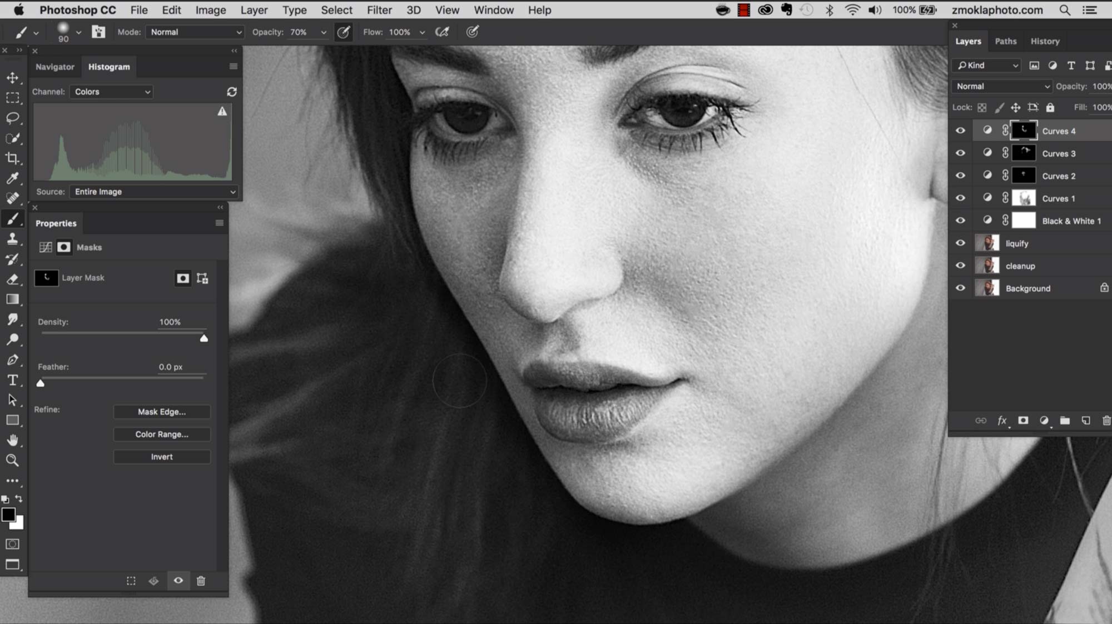Hide the Curves 4 layer
The image size is (1112, 624).
pos(960,131)
